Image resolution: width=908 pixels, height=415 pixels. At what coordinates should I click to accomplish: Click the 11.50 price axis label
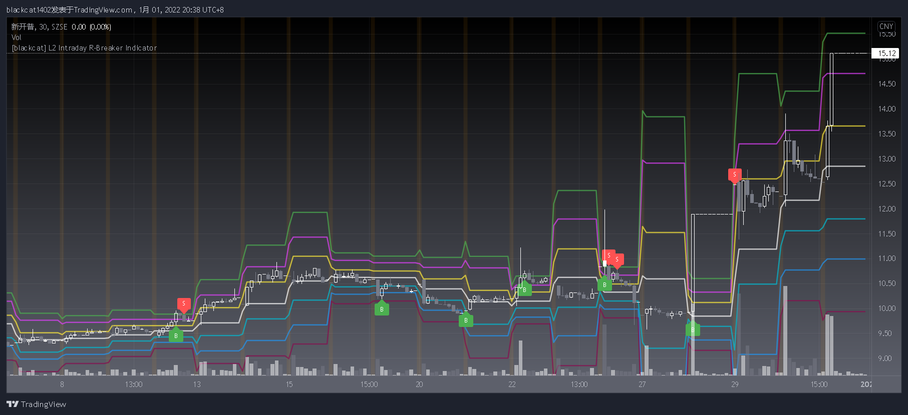(x=886, y=234)
